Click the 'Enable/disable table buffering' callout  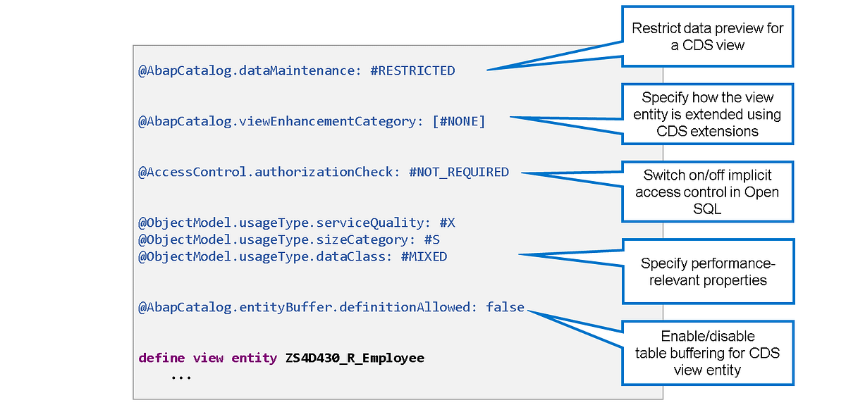[x=707, y=353]
